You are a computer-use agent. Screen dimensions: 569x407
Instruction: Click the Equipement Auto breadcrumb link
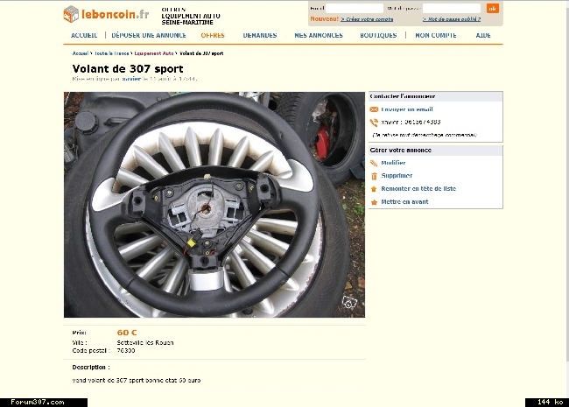(x=154, y=53)
